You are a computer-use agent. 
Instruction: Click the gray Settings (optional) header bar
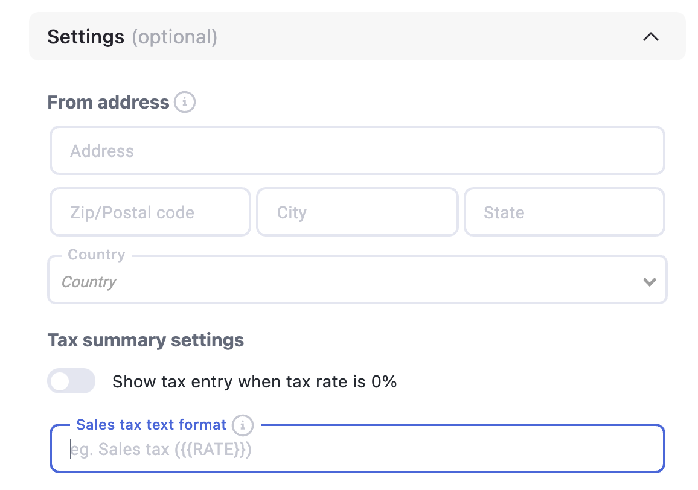(357, 36)
